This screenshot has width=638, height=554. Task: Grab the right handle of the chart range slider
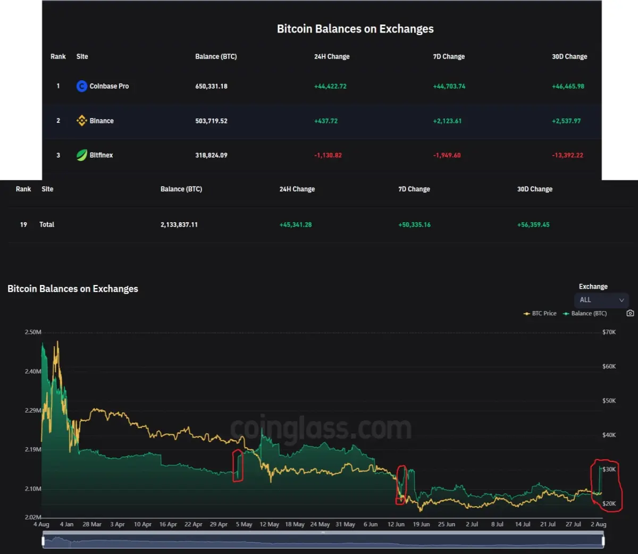(603, 541)
